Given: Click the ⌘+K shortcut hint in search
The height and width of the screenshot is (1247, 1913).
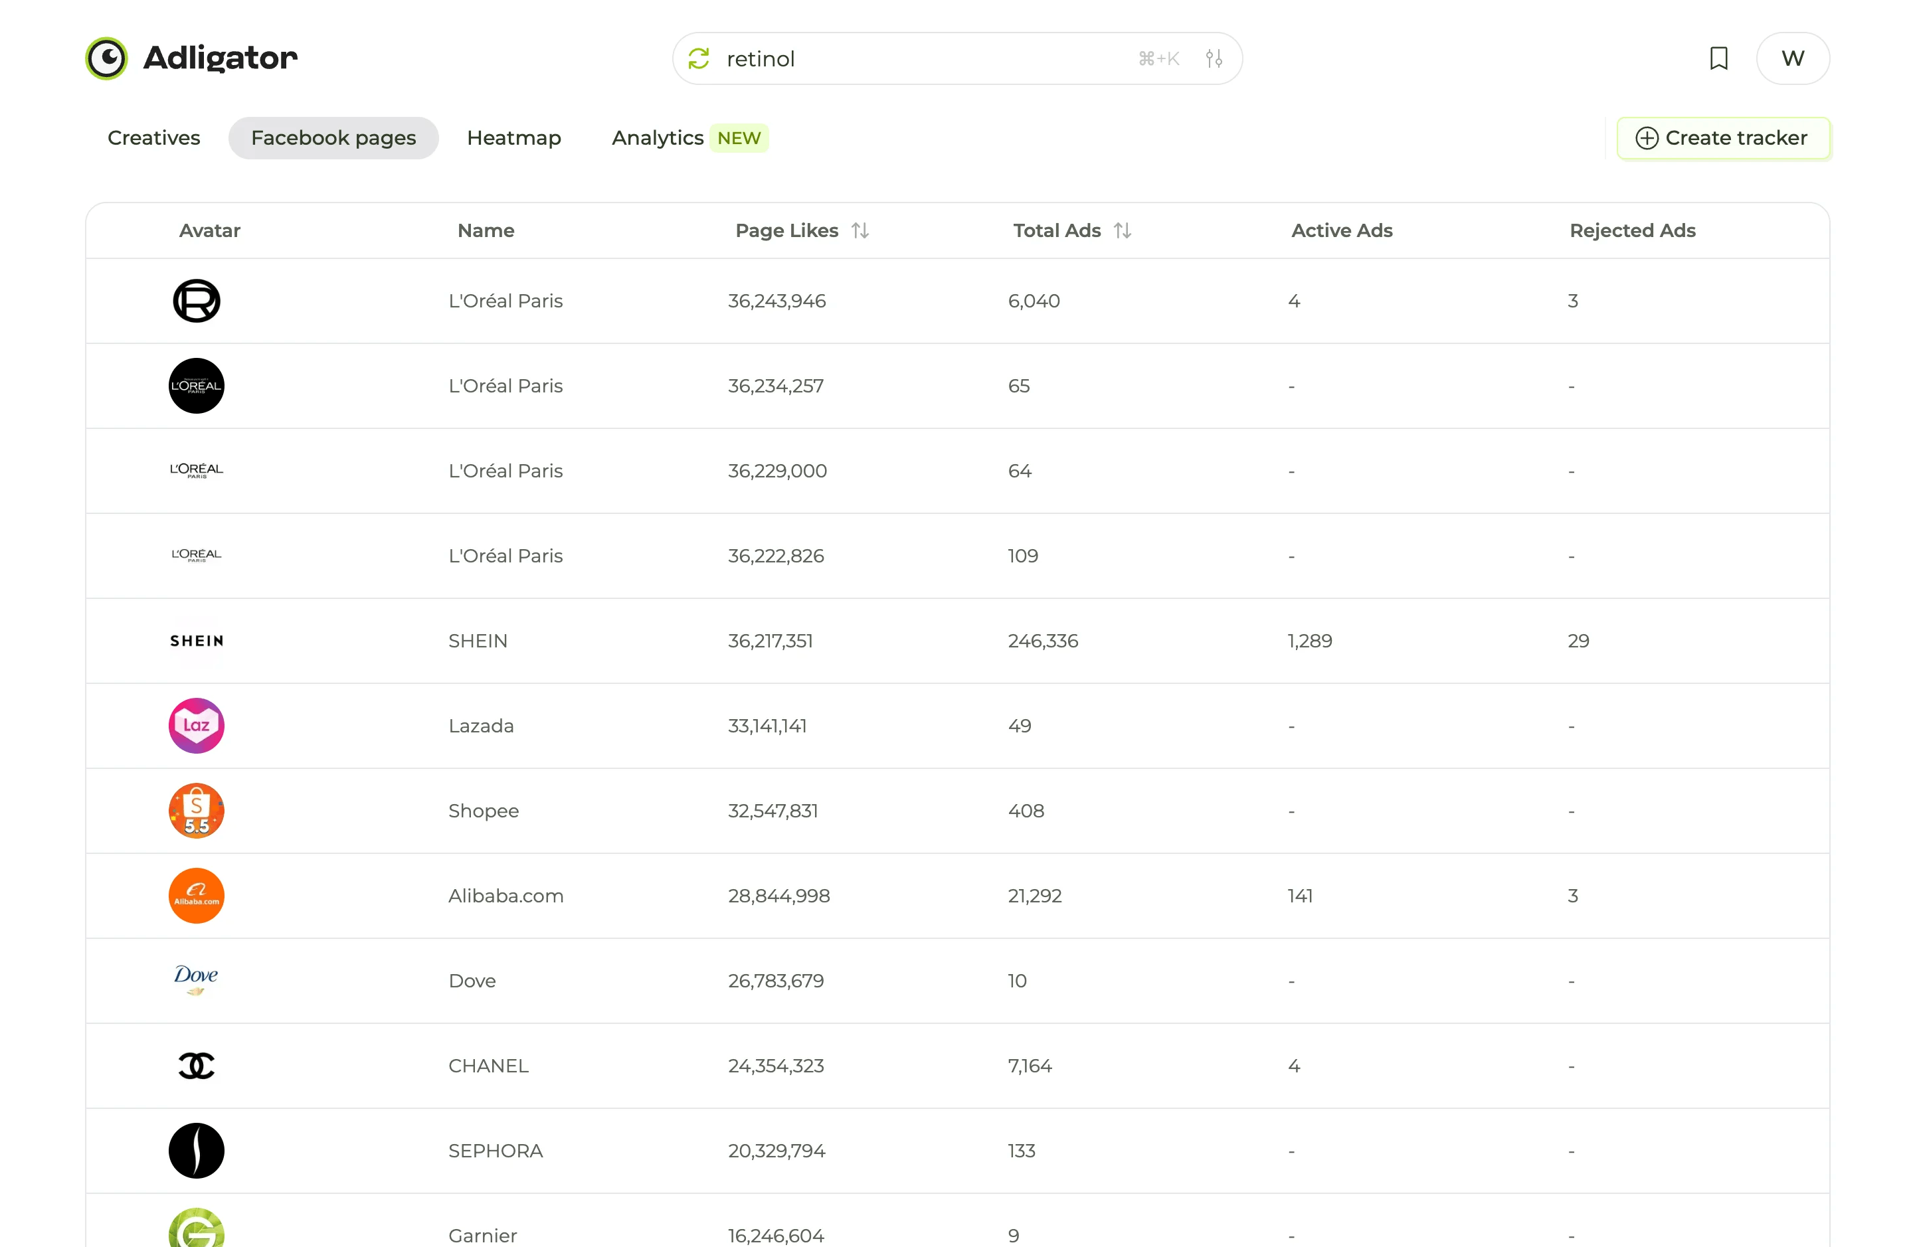Looking at the screenshot, I should pos(1158,58).
